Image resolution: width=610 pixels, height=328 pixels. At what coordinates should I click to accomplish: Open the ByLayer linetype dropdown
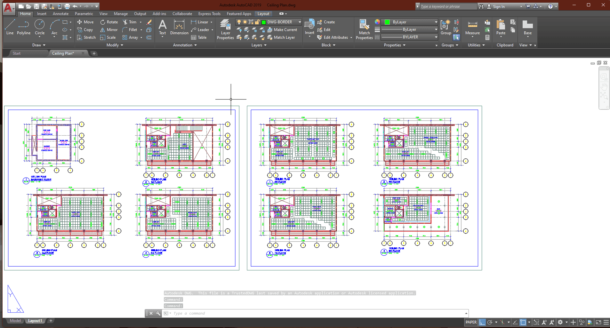click(436, 29)
